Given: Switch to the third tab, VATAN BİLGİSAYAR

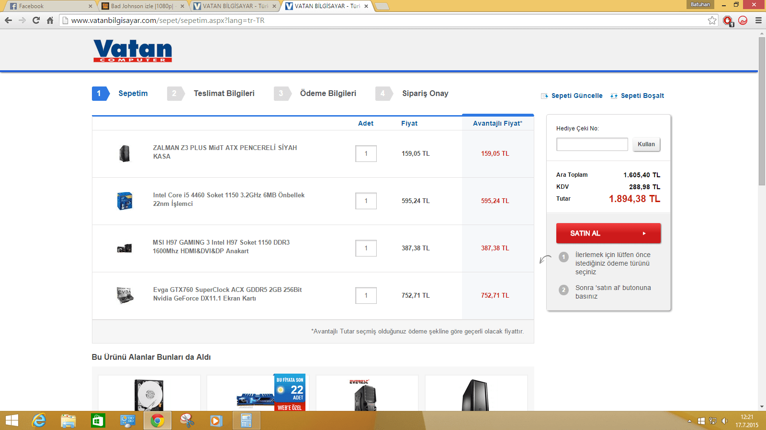Looking at the screenshot, I should click(x=235, y=6).
